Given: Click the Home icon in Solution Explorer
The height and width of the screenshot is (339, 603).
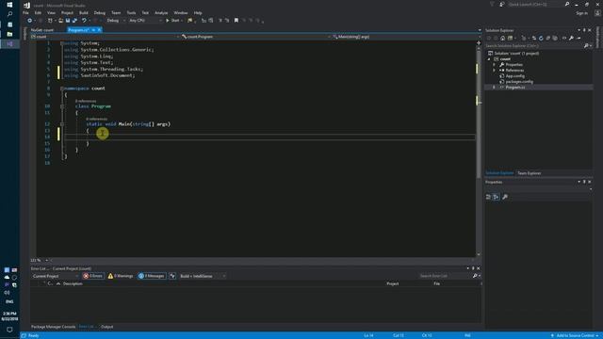Looking at the screenshot, I should 502,38.
